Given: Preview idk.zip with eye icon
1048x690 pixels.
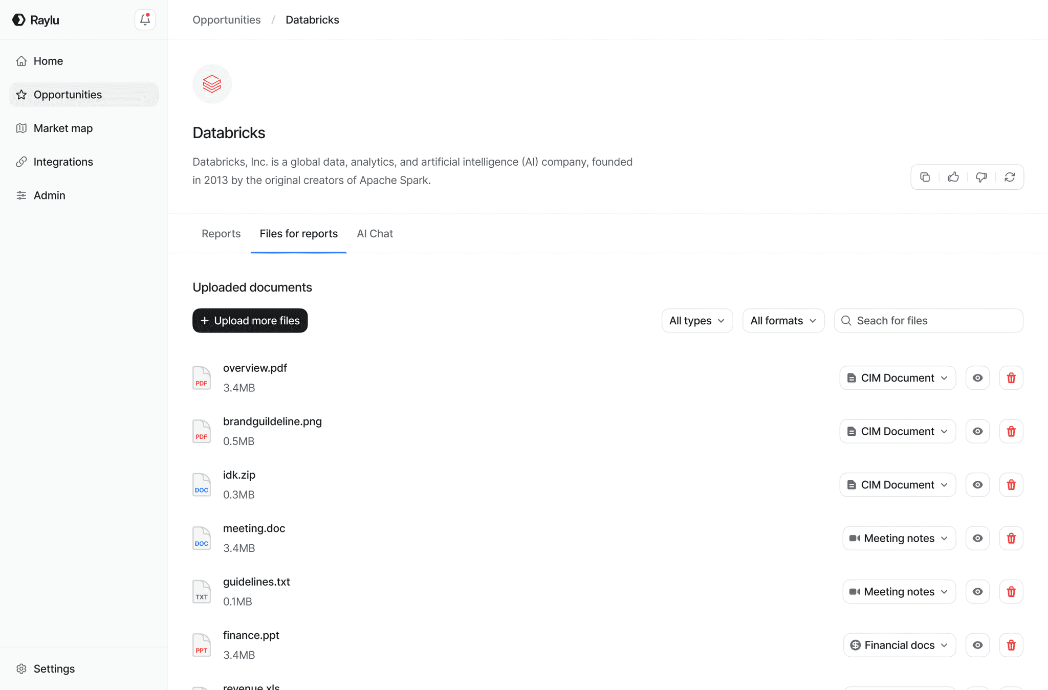Looking at the screenshot, I should (977, 485).
